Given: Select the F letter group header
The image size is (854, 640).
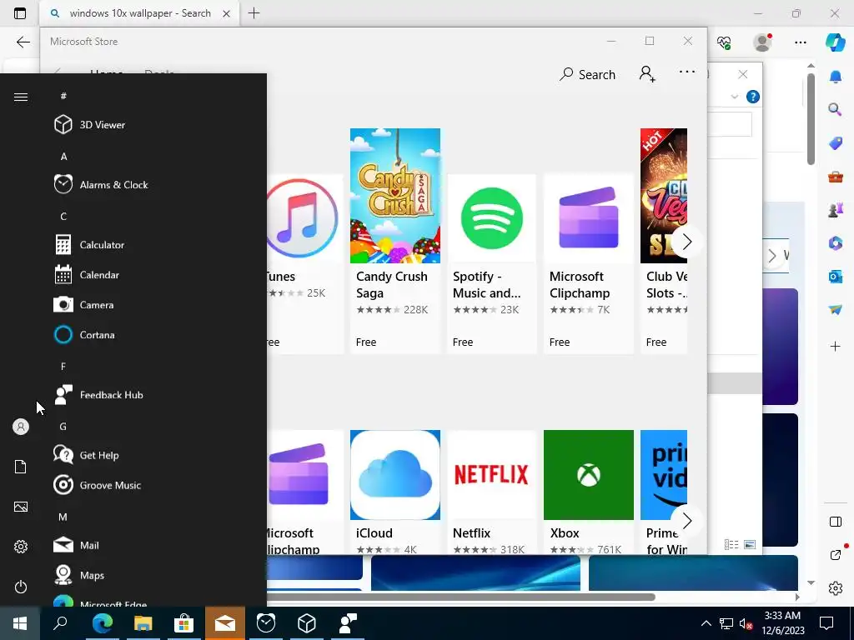Looking at the screenshot, I should click(63, 367).
